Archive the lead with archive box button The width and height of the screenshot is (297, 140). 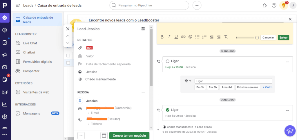coord(104,136)
